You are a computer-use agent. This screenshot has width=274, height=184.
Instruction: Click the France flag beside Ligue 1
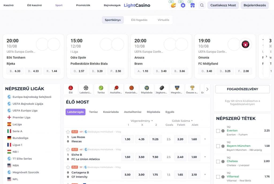[x=9, y=145]
